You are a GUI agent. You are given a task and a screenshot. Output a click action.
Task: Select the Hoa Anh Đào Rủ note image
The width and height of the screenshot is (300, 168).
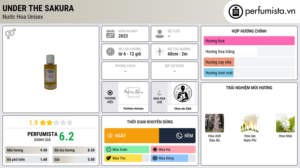click(214, 123)
